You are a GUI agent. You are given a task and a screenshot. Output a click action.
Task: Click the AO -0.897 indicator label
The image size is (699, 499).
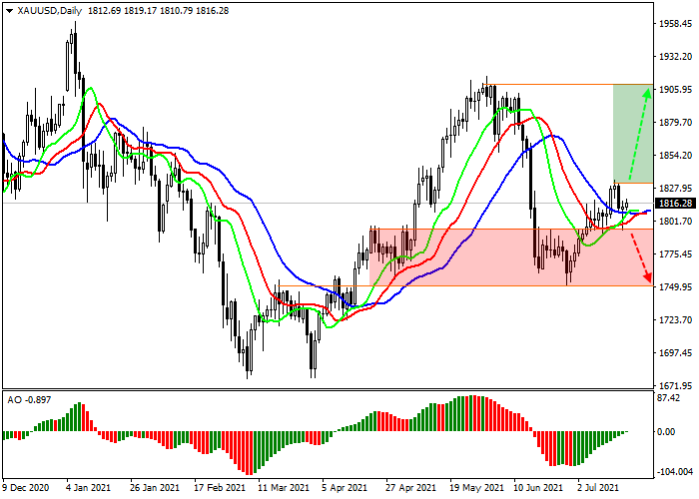point(29,399)
